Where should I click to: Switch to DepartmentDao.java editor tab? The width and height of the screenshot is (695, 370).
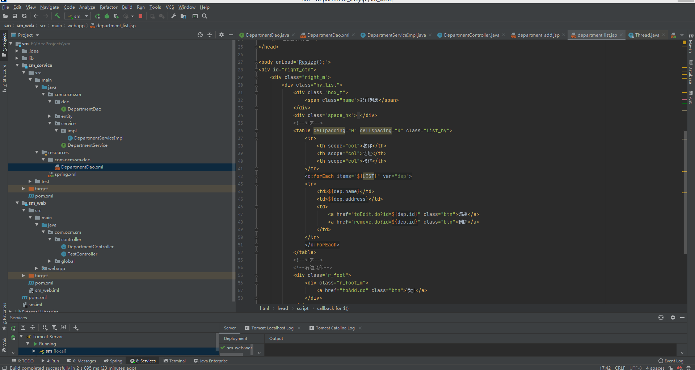click(267, 35)
